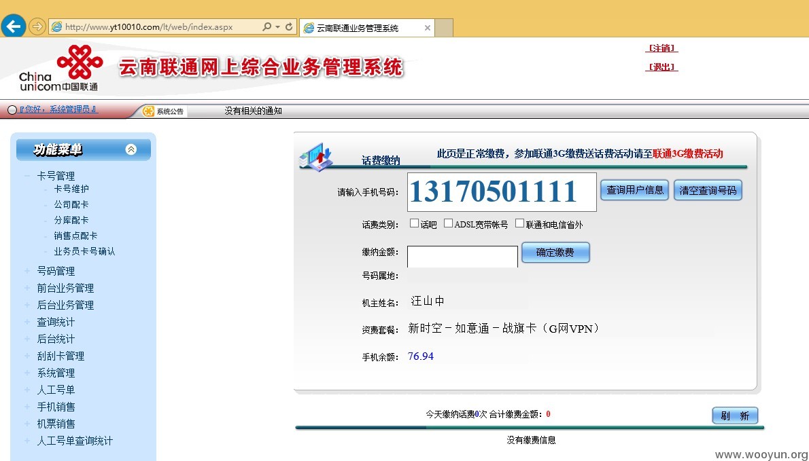
Task: Tick the 联通和电信省外 checkbox
Action: pos(519,223)
